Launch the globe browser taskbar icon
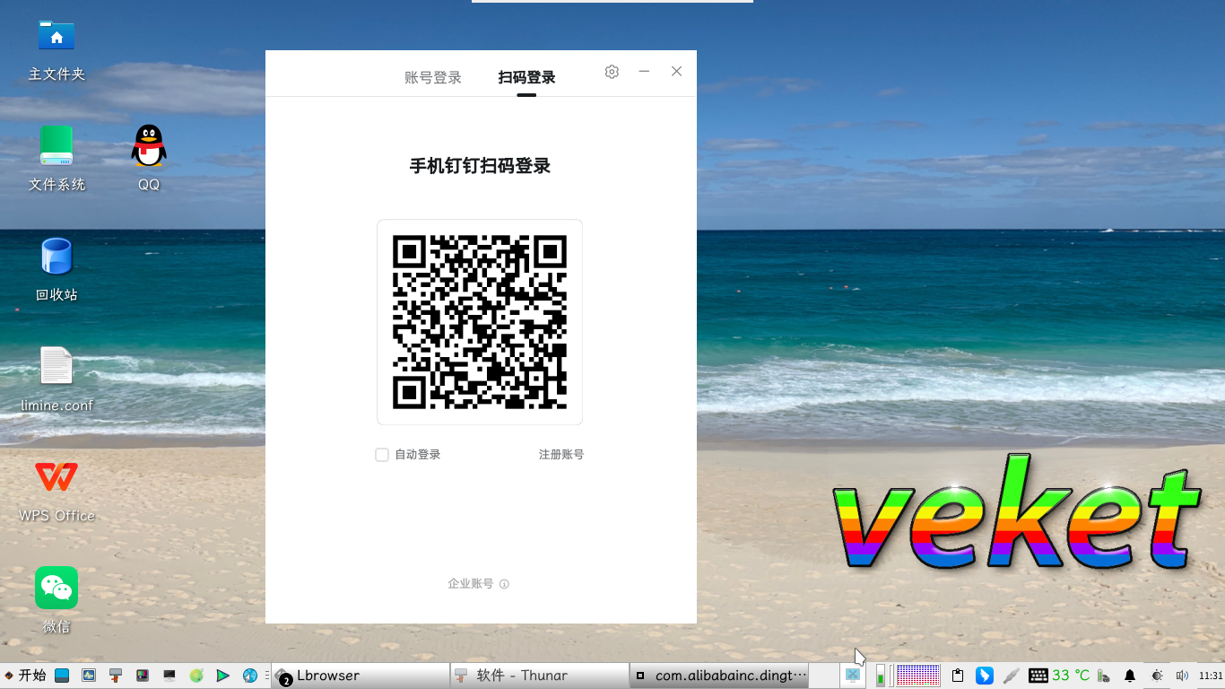1225x689 pixels. click(x=250, y=676)
